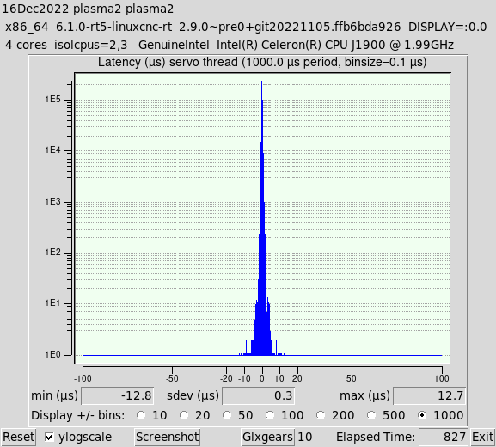Set display to 500 bins
Viewport: 496px width, 447px height.
[371, 415]
